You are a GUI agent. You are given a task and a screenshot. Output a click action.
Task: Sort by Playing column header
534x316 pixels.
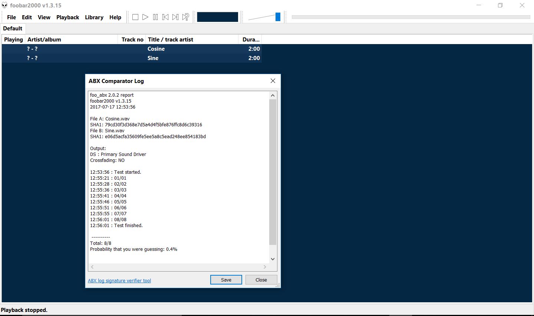(x=13, y=40)
